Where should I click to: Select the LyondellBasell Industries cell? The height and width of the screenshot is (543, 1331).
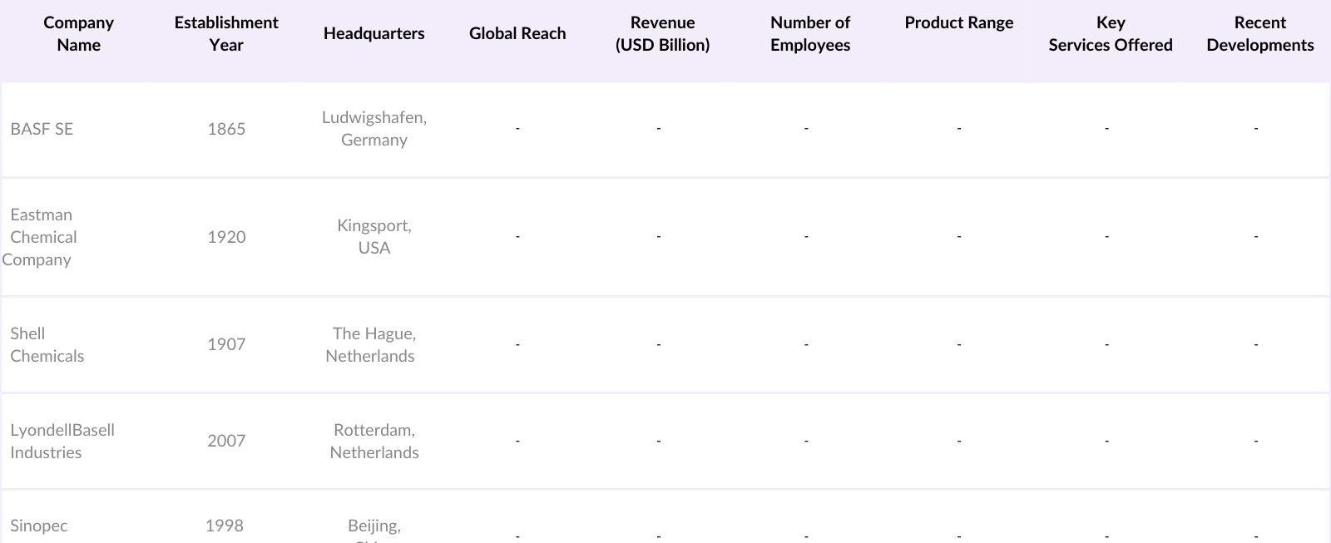coord(62,441)
